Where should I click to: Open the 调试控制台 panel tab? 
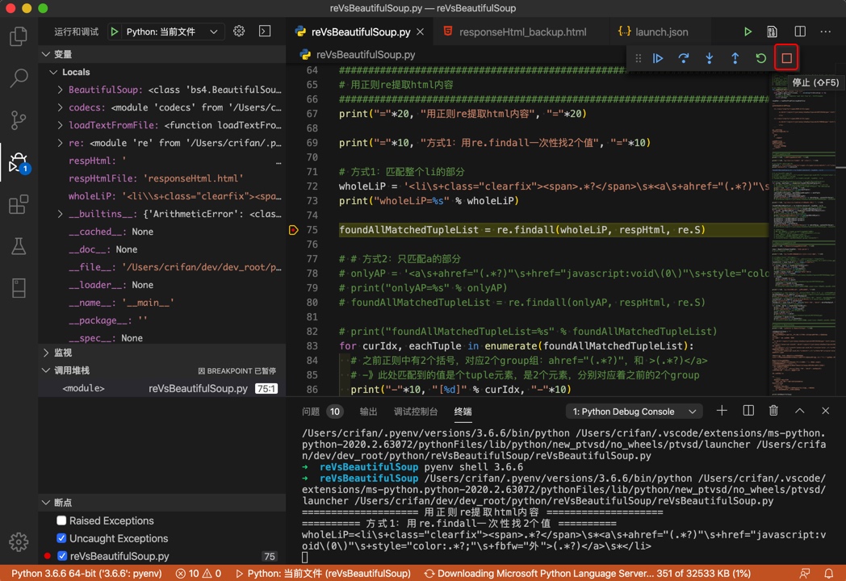(x=416, y=412)
